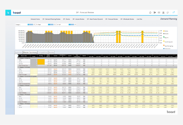
Task: Click the reset icon of the Fc Week selector
Action: pos(55,25)
